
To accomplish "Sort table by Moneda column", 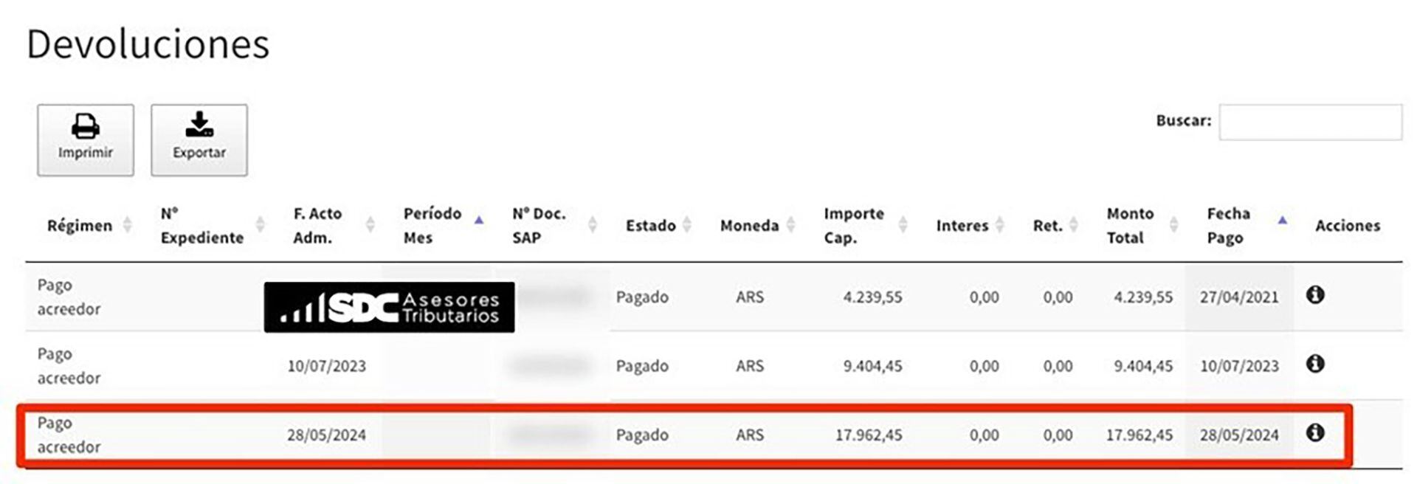I will 750,225.
